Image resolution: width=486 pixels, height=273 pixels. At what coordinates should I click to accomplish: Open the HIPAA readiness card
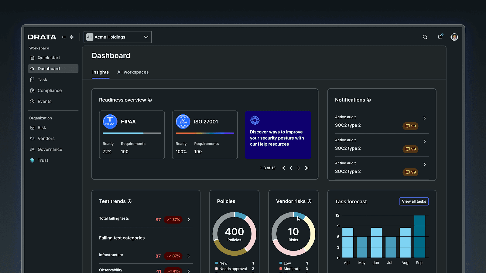(132, 135)
